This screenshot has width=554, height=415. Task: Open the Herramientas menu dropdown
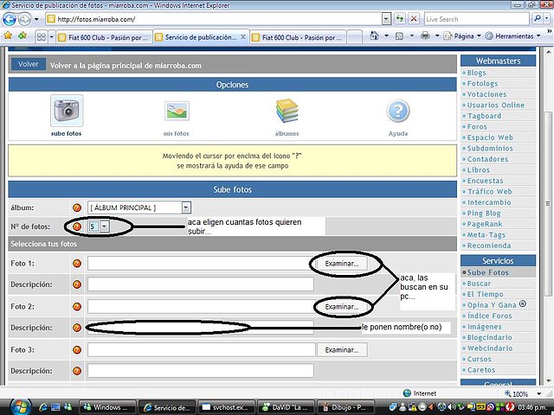513,36
